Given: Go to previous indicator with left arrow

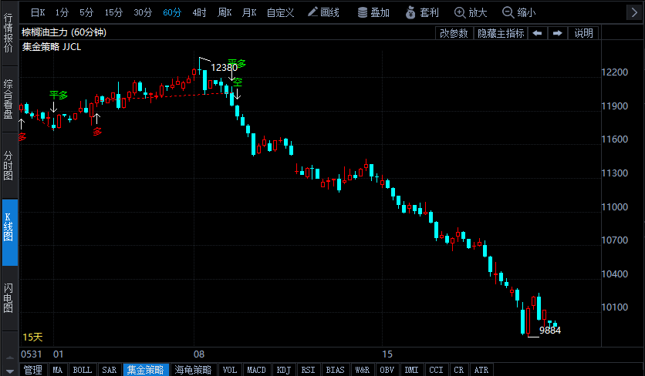Looking at the screenshot, I should point(537,33).
